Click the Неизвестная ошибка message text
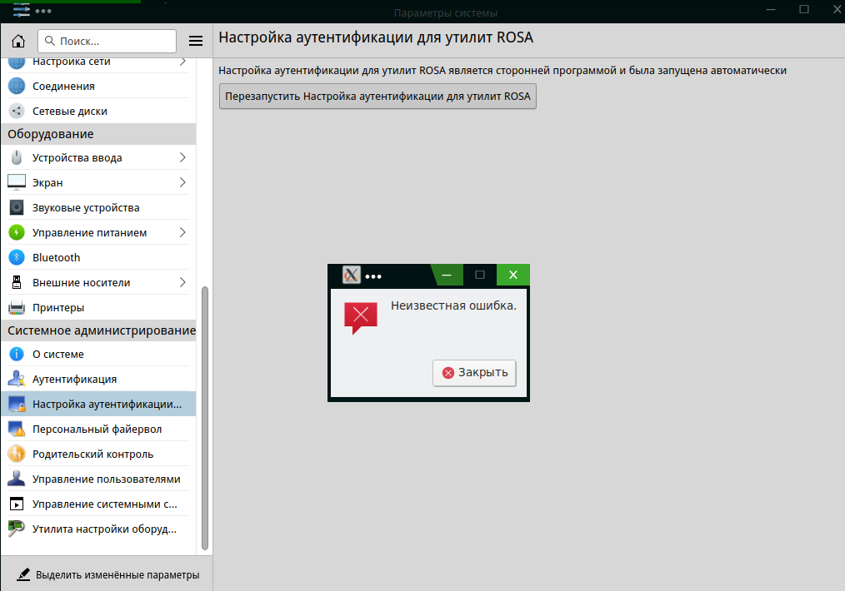Image resolution: width=845 pixels, height=591 pixels. point(453,305)
